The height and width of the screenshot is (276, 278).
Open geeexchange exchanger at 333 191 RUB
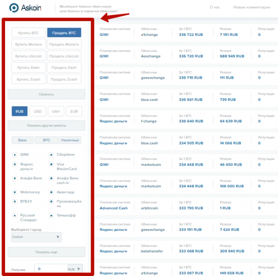pos(153,230)
